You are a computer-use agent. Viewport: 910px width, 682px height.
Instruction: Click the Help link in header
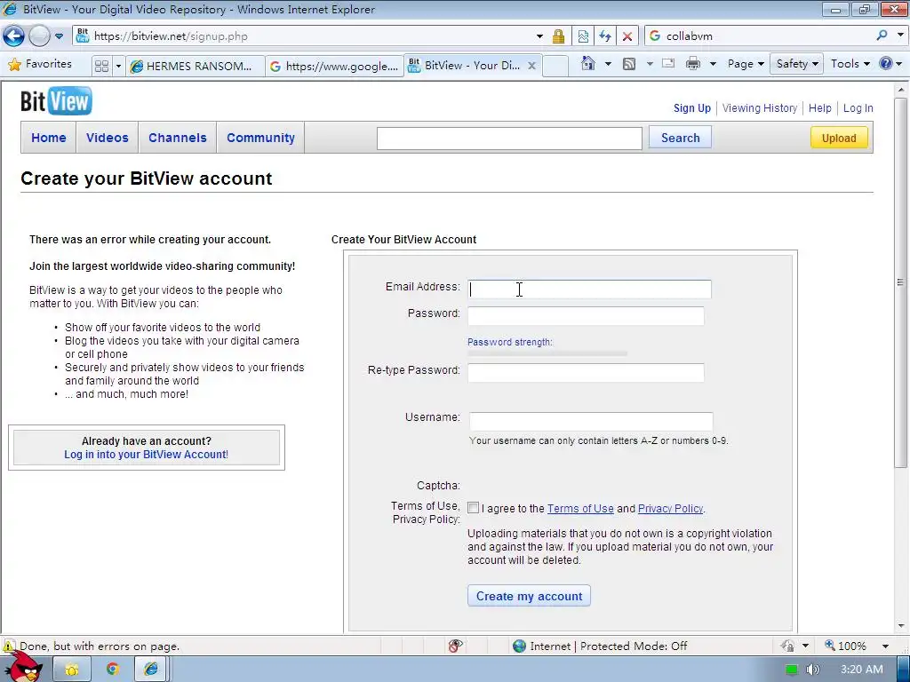819,107
